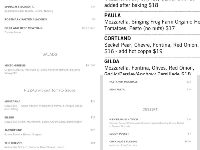Select PASTA with MEATBALL item
The height and width of the screenshot is (150, 200).
pyautogui.click(x=123, y=82)
